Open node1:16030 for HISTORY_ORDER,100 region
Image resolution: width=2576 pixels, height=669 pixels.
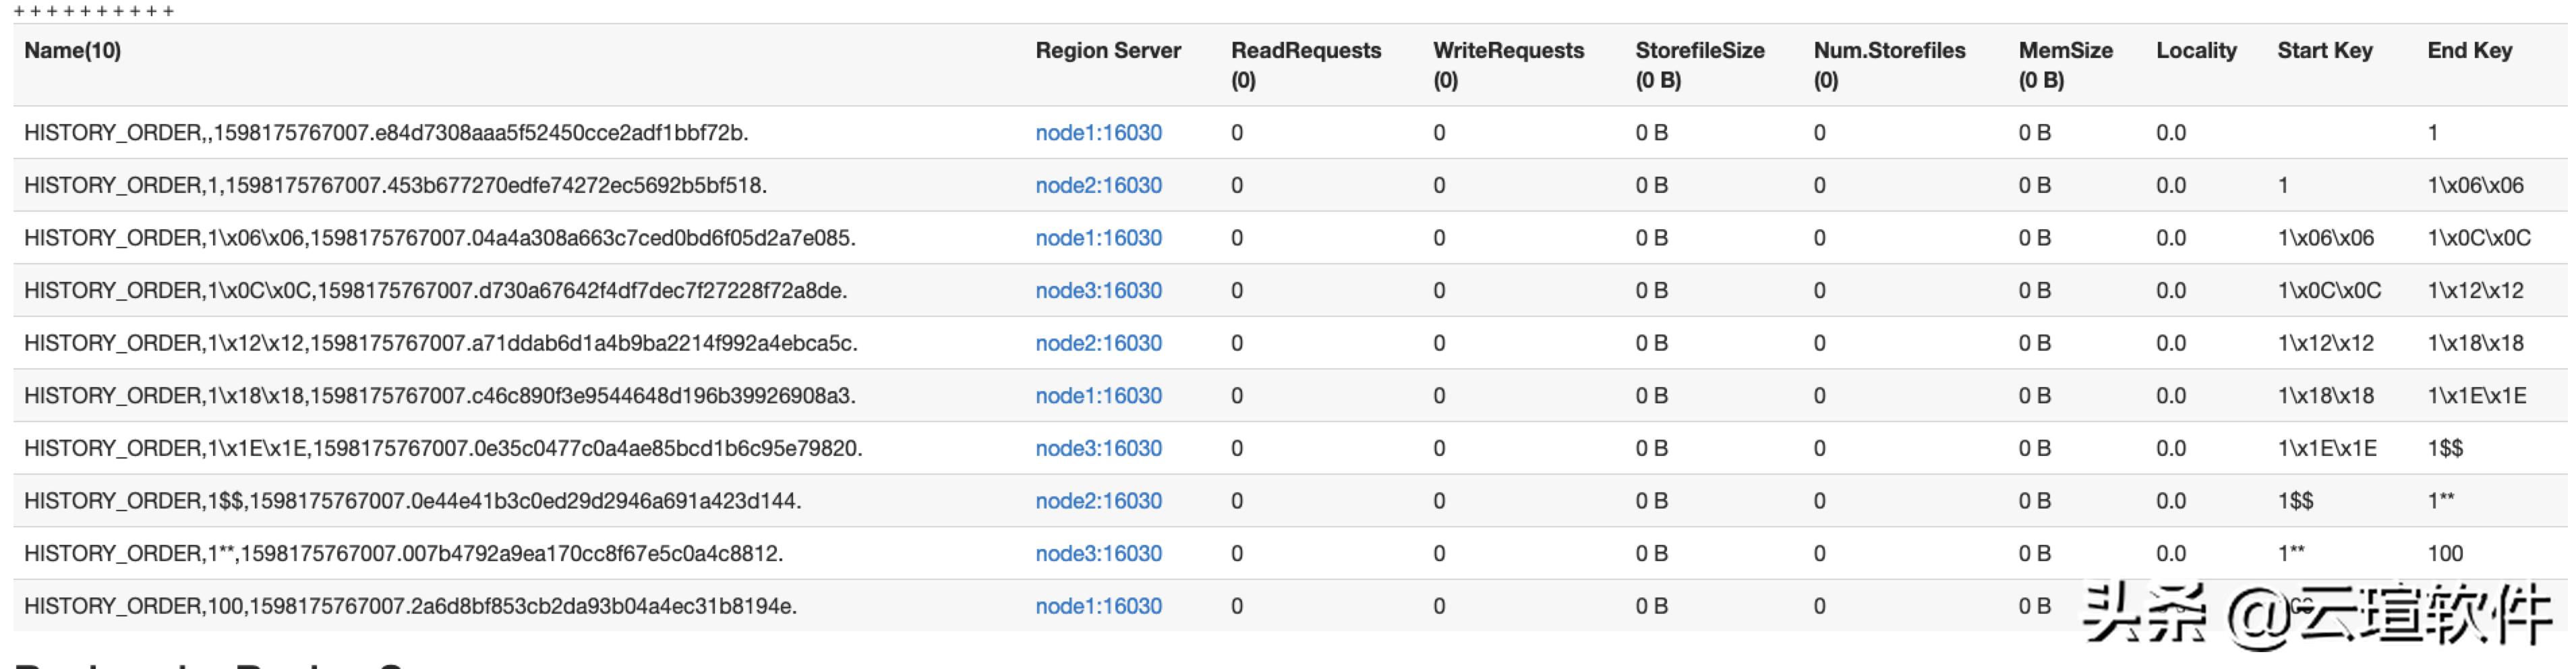click(1098, 606)
